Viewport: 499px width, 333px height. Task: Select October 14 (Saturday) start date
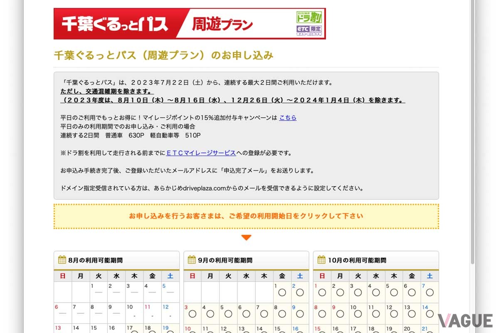pos(430,313)
